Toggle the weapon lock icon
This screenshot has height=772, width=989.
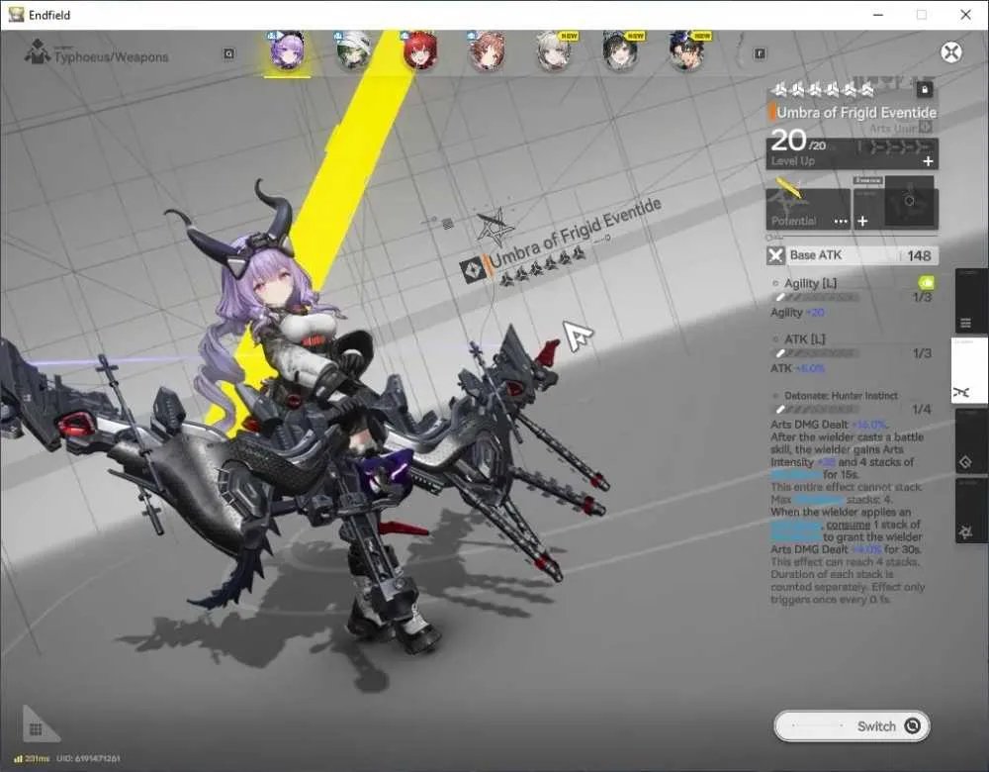tap(925, 89)
